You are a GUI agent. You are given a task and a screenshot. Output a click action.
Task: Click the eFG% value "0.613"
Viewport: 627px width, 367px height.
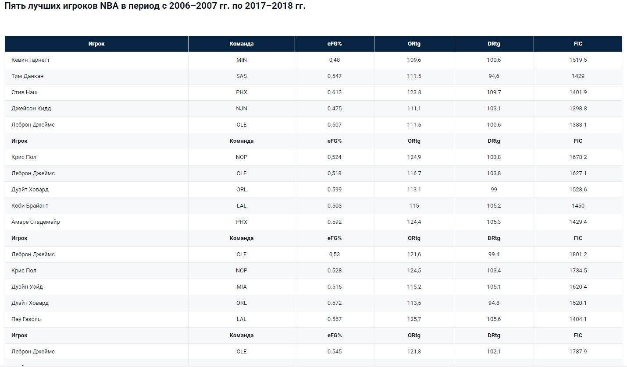click(x=335, y=92)
